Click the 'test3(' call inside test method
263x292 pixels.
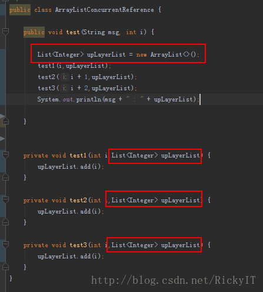[48, 88]
